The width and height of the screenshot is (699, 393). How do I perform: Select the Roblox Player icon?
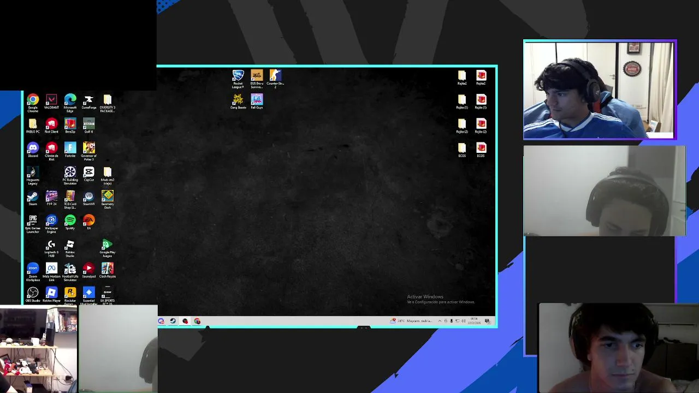(x=51, y=295)
